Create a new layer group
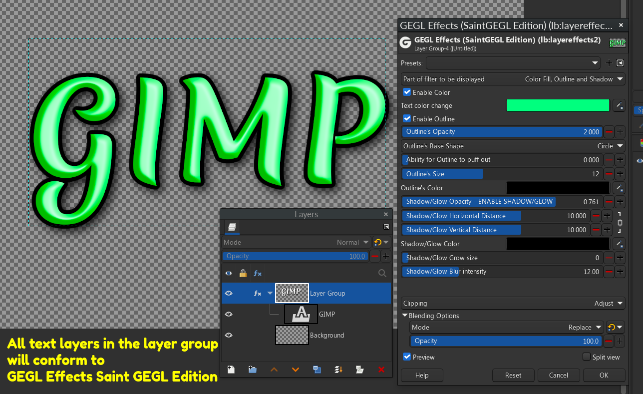Screen dimensions: 643x394 (252, 370)
